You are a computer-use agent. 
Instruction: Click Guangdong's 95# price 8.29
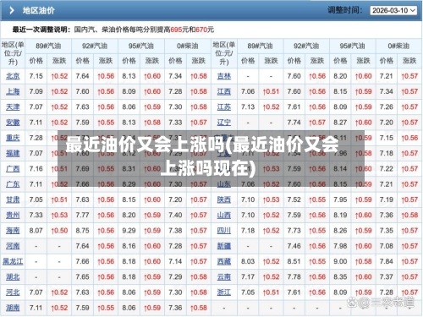coord(129,184)
